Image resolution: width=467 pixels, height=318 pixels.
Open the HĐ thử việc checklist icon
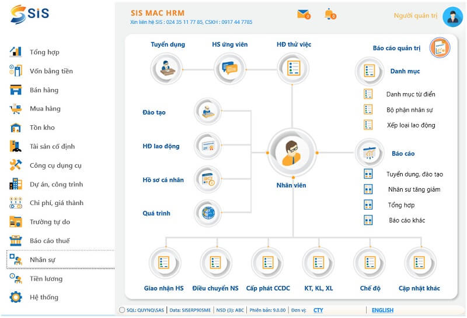(x=293, y=69)
